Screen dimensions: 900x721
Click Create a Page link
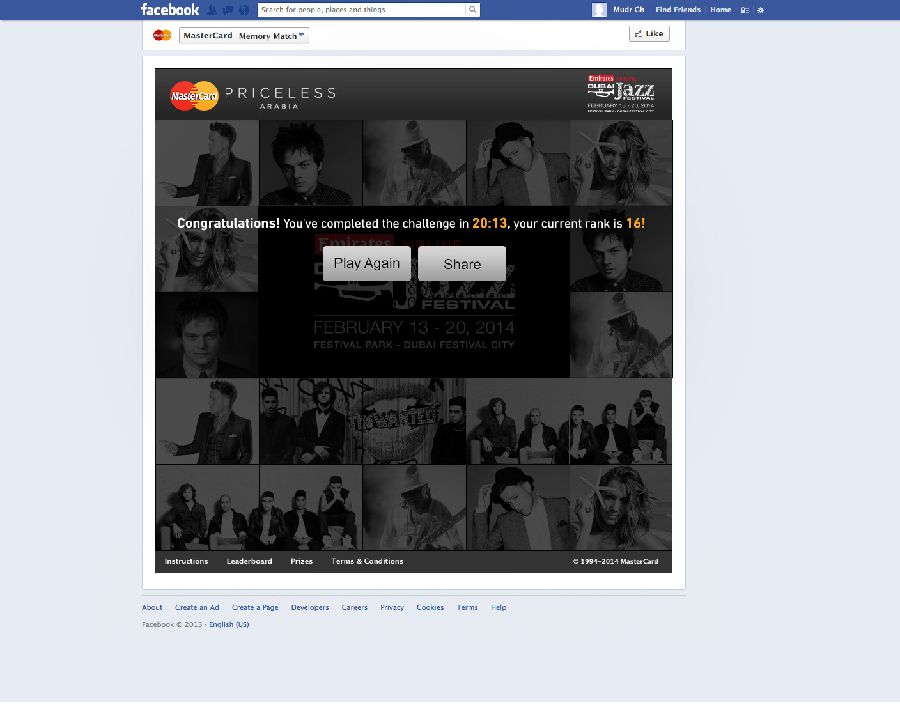point(255,607)
